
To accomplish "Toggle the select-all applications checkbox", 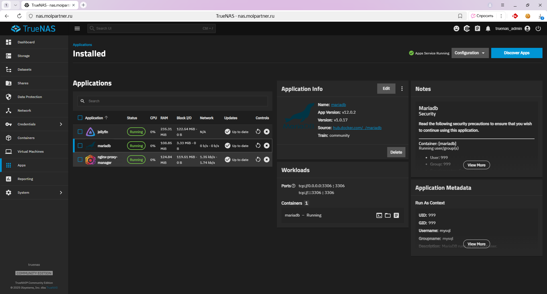I will [80, 118].
